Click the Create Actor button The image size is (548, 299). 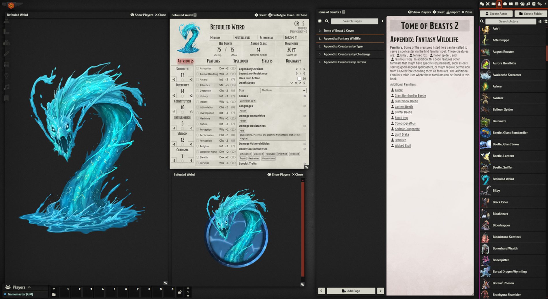tap(496, 14)
